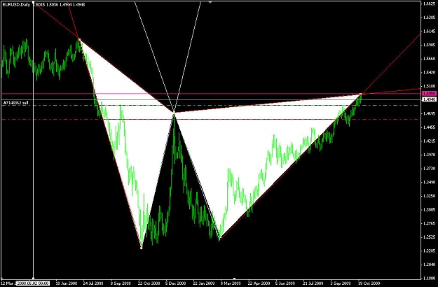Click the 22 Jan 2009 date label

[204, 283]
